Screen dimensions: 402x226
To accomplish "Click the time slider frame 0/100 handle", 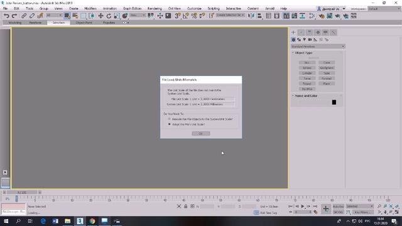I will pos(22,192).
